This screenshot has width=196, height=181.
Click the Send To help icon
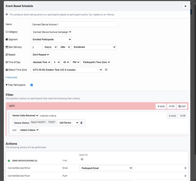(82, 159)
